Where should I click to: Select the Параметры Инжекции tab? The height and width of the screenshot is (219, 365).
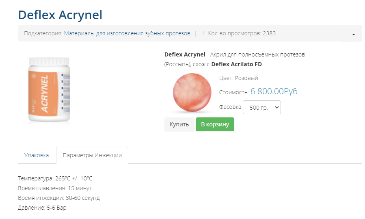(x=92, y=155)
